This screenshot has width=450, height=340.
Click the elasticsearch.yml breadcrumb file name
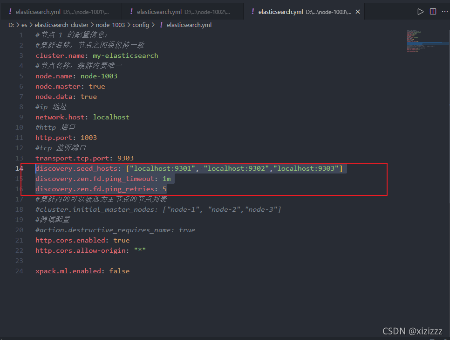tap(189, 25)
